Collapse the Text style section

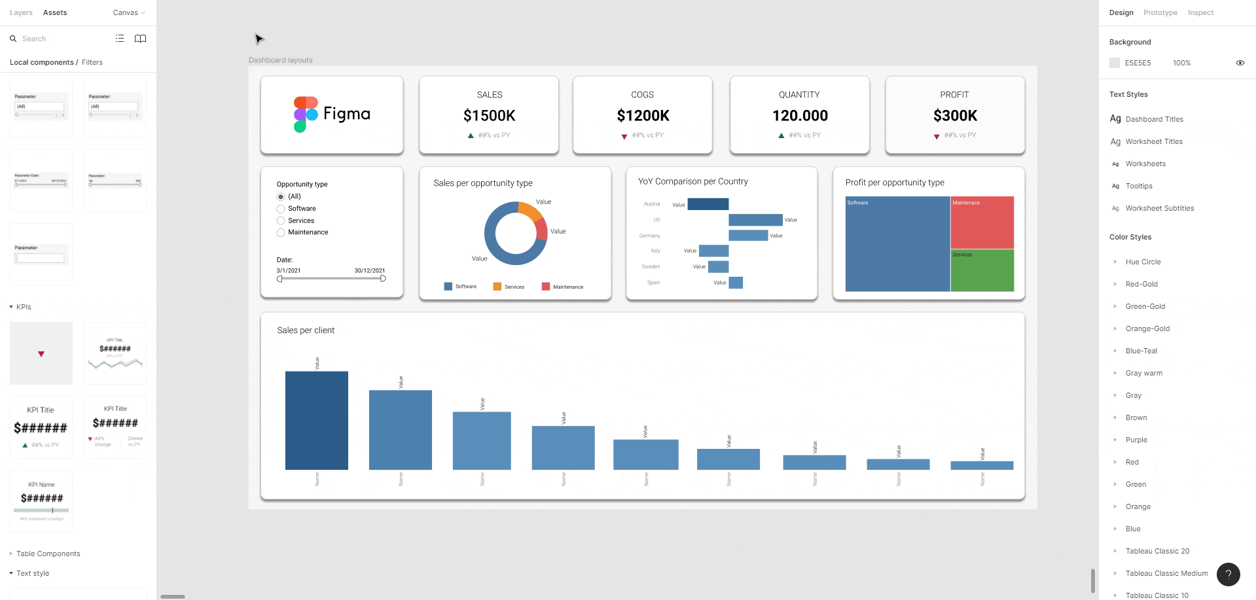click(11, 573)
